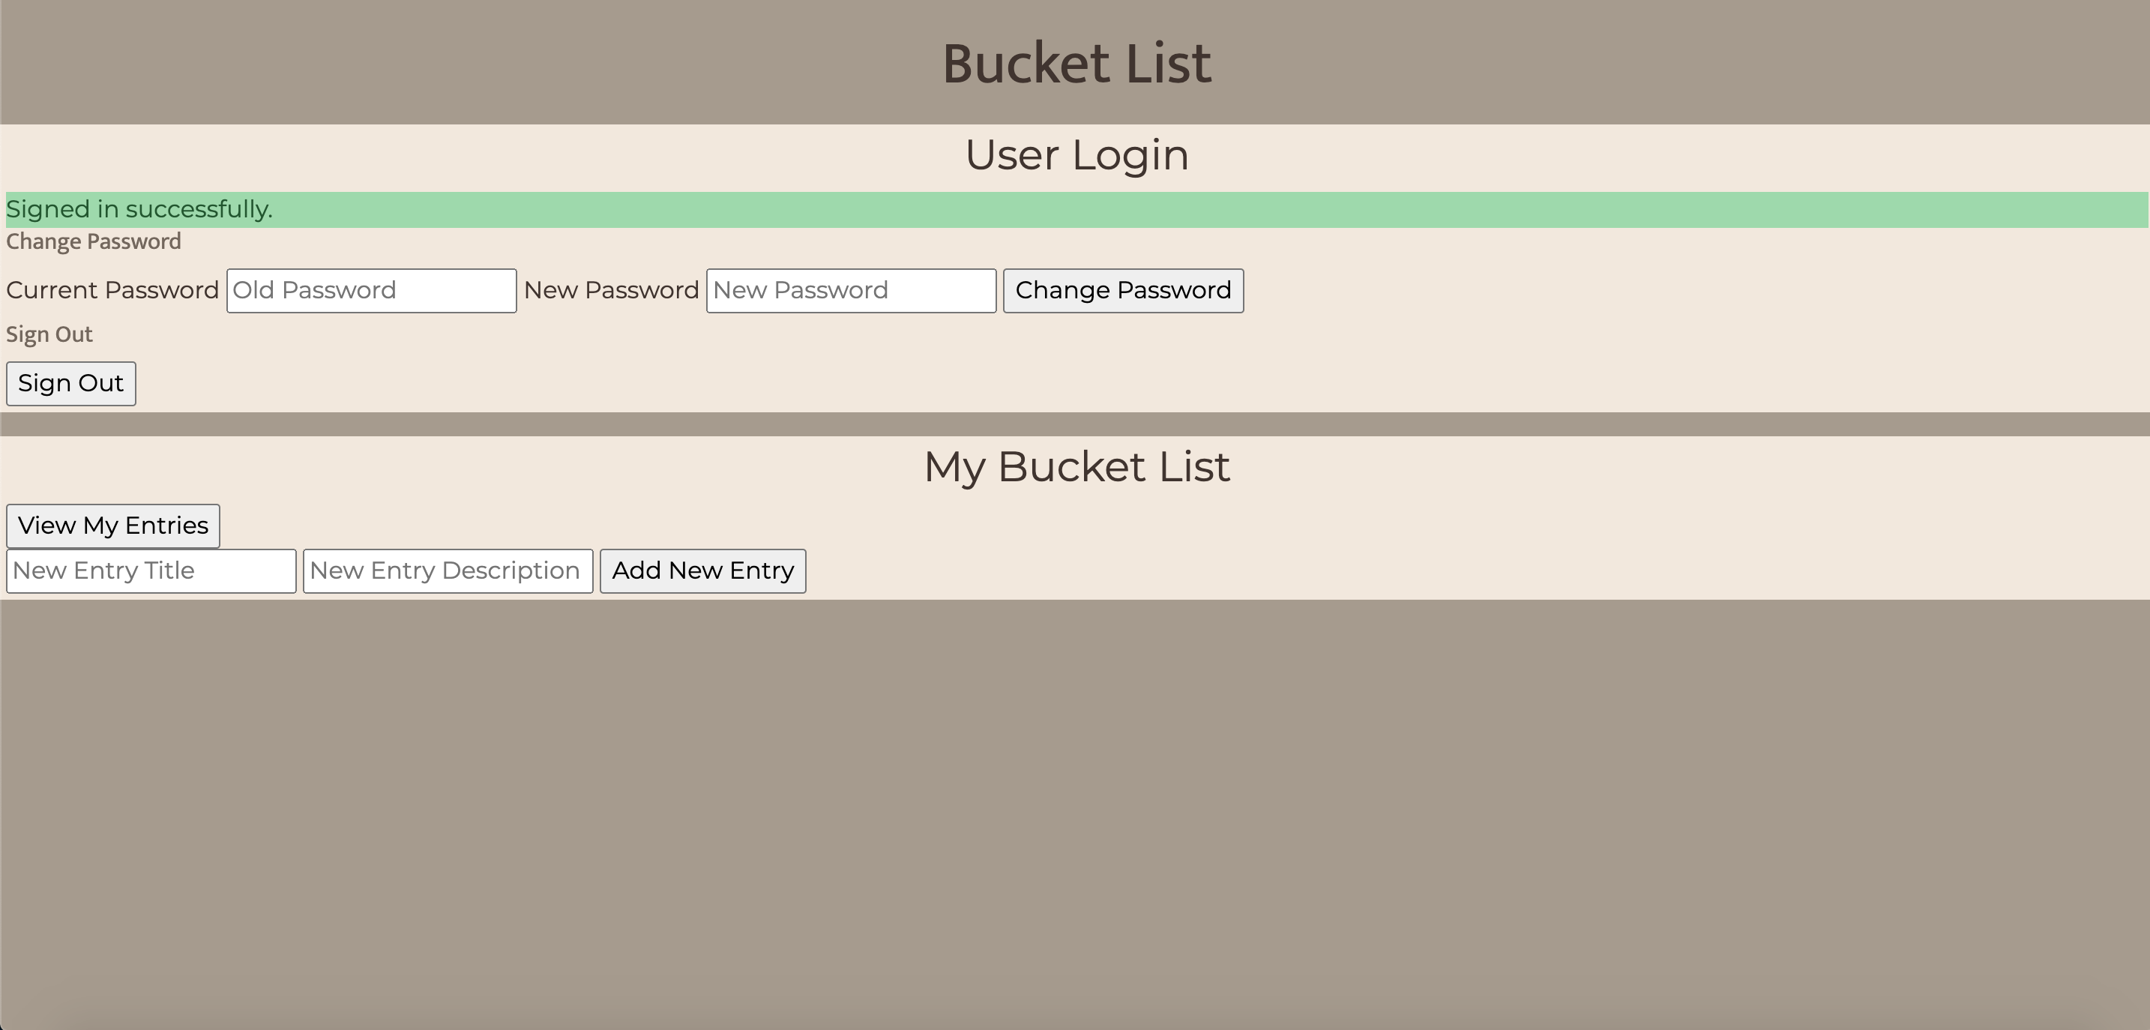Image resolution: width=2150 pixels, height=1030 pixels.
Task: Click into the New Password field
Action: coord(851,290)
